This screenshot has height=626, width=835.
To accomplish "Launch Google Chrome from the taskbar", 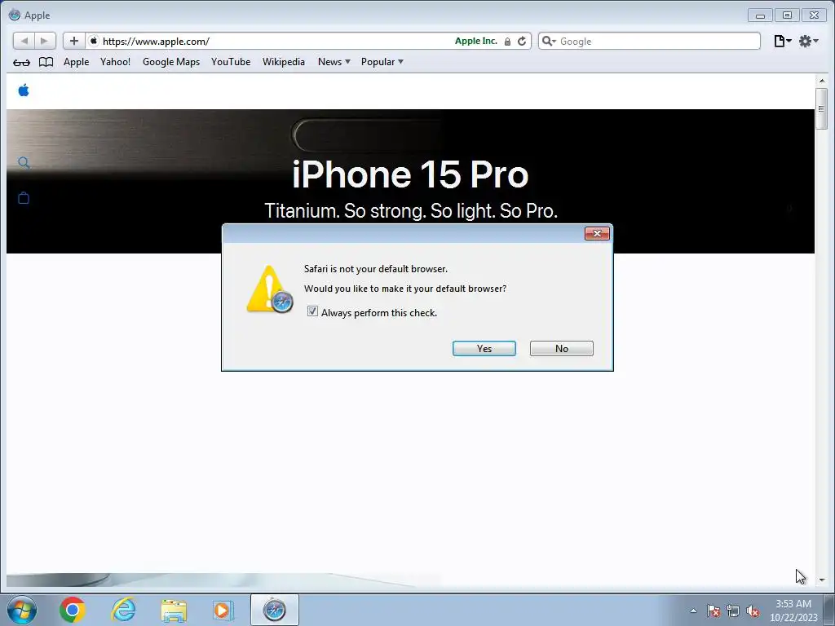I will pyautogui.click(x=73, y=610).
